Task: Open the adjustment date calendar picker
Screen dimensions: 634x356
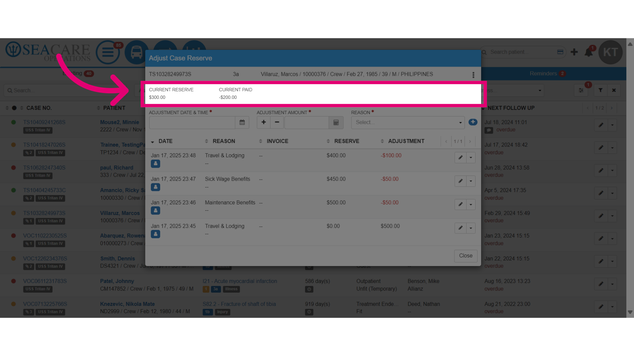Action: point(242,122)
